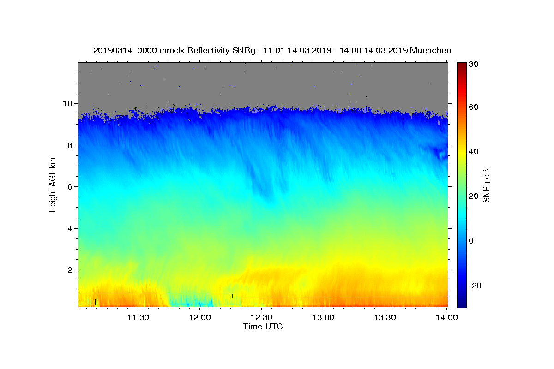Click the plot title '20190314_0000.mmclx Reflectivity SNRg'
This screenshot has width=554, height=369.
coord(175,50)
